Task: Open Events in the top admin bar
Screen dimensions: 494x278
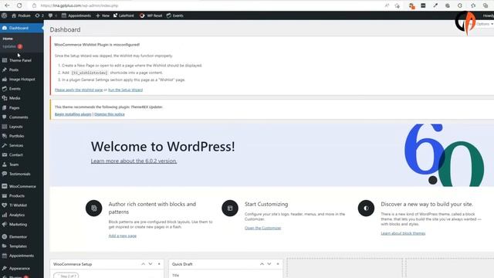Action: tap(175, 15)
